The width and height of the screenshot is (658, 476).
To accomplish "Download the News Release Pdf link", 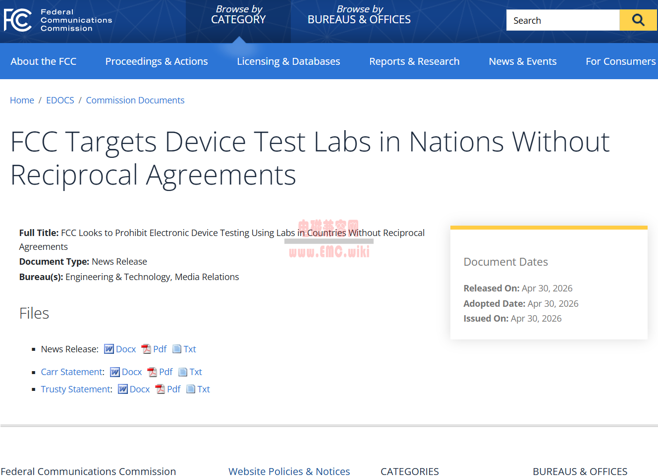I will click(160, 349).
